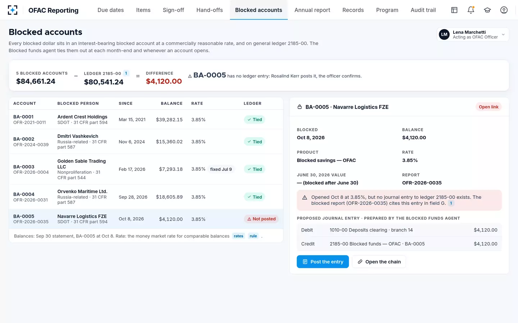The image size is (518, 323).
Task: Click the Open the chain button
Action: point(379,262)
